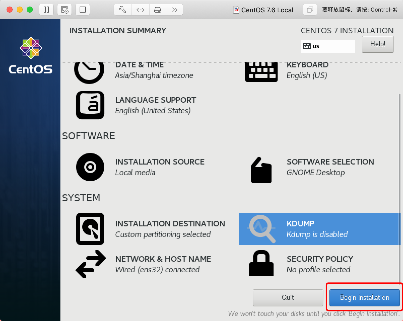Click the window resize icon near title

click(310, 10)
